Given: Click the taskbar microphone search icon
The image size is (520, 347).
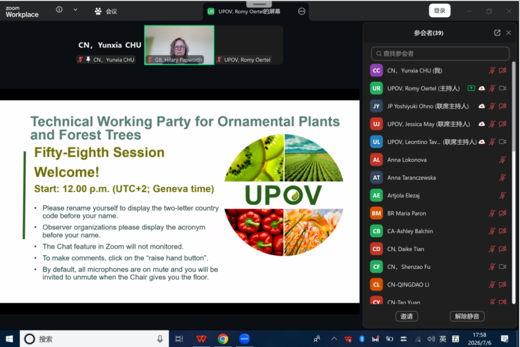Looking at the screenshot, I should [x=160, y=338].
